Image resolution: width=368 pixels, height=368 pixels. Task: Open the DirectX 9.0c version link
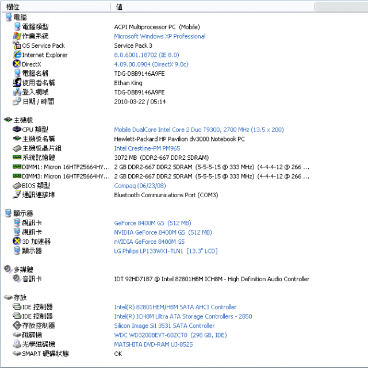point(151,64)
